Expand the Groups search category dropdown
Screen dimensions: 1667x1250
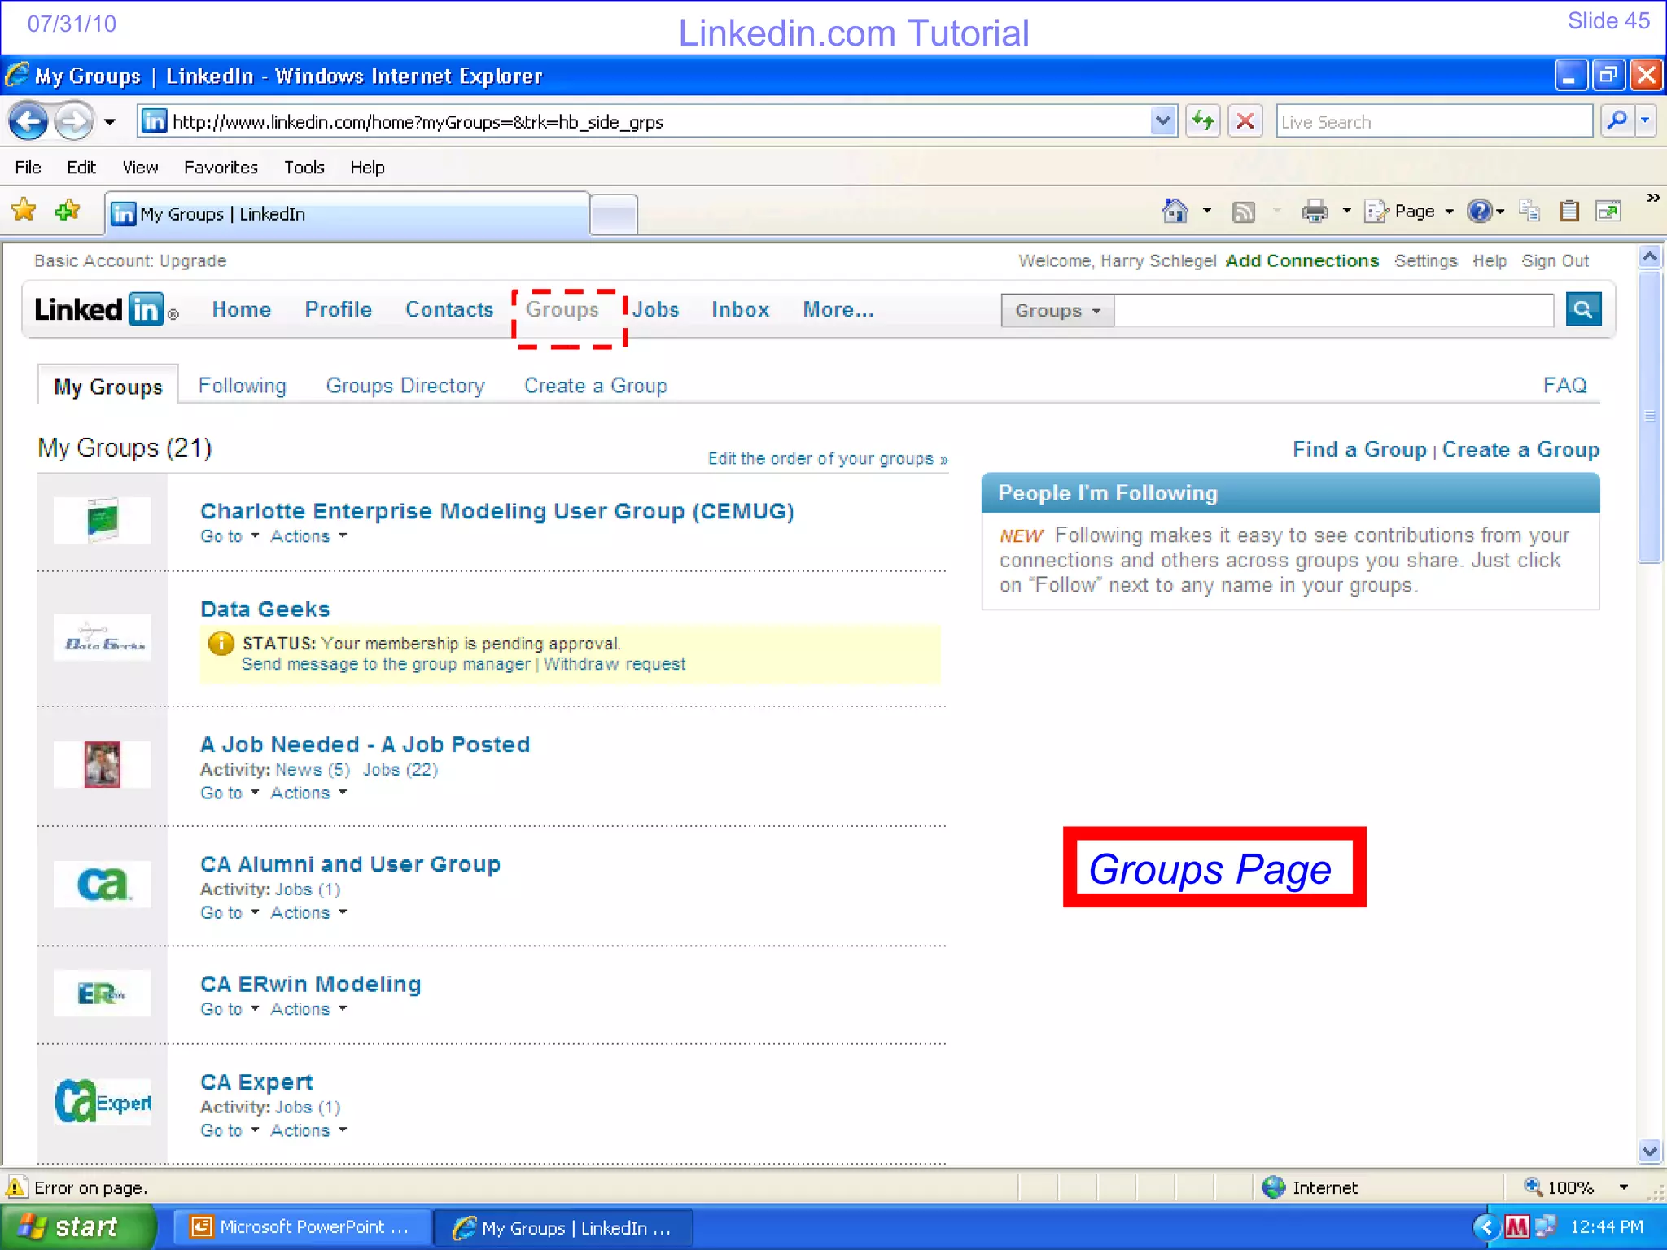pos(1057,311)
